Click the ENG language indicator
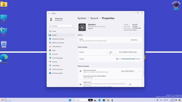182x102 pixels. click(161, 100)
